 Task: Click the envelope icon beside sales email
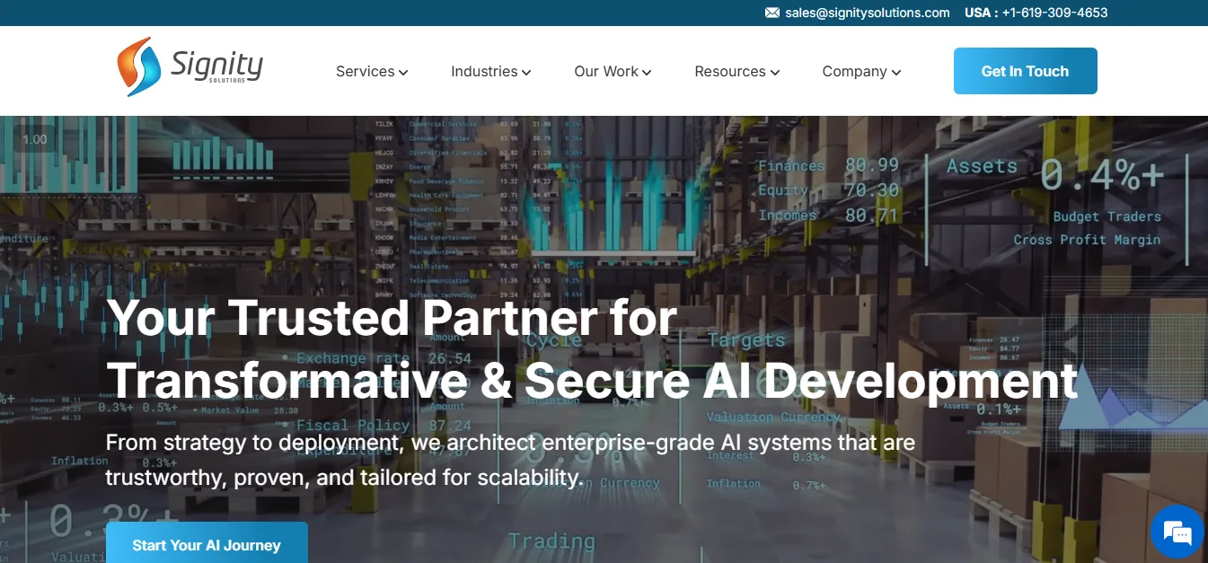[772, 13]
